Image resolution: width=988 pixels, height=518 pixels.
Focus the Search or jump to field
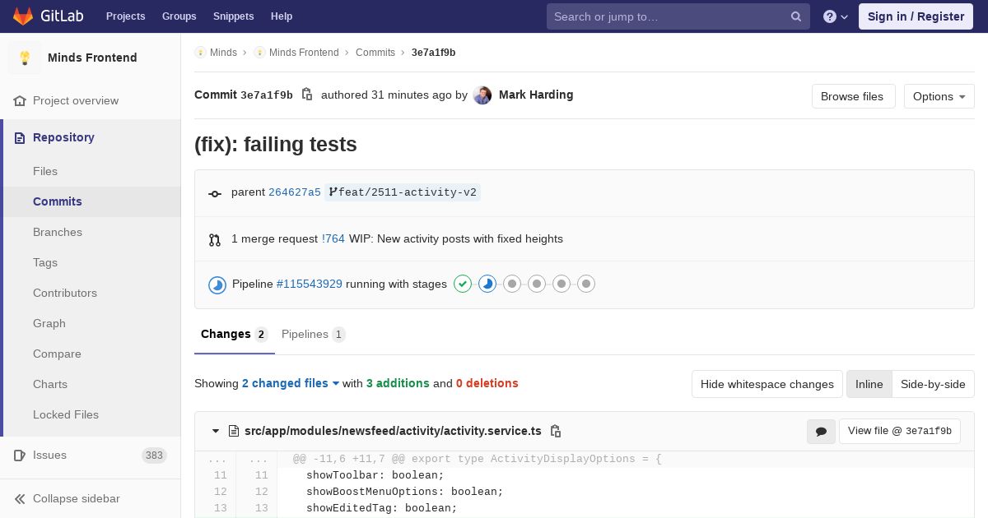pos(669,16)
